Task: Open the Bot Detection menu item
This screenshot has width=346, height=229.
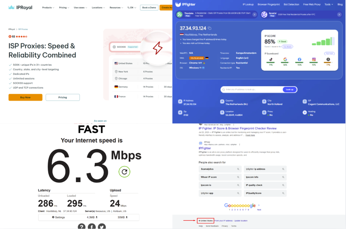Action: [291, 4]
